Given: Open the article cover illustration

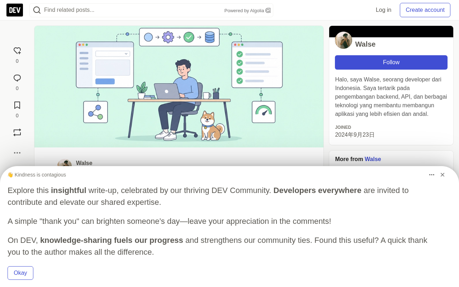Looking at the screenshot, I should (x=179, y=86).
